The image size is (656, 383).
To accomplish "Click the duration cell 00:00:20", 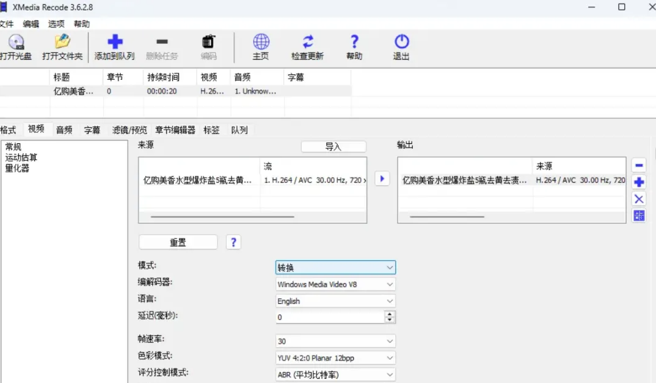I will point(162,91).
